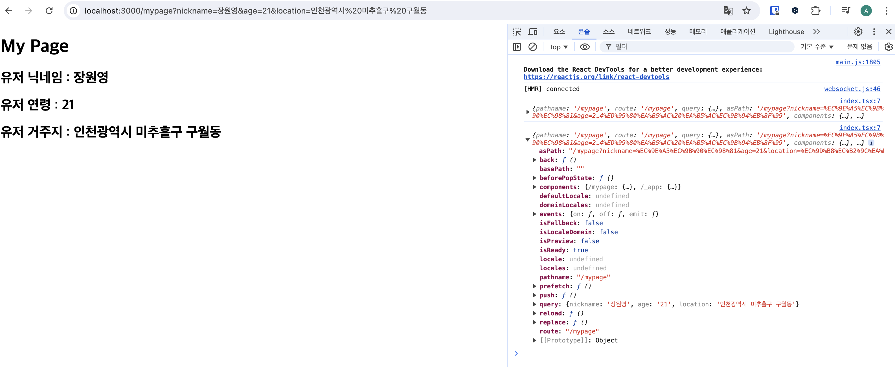The width and height of the screenshot is (895, 367).
Task: Open the browser extensions puzzle icon
Action: tap(815, 11)
